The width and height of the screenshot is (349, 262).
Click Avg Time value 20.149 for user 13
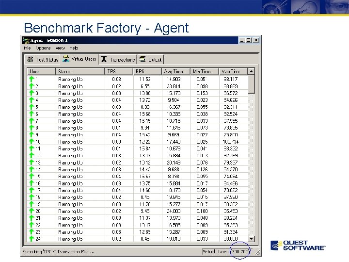click(174, 163)
